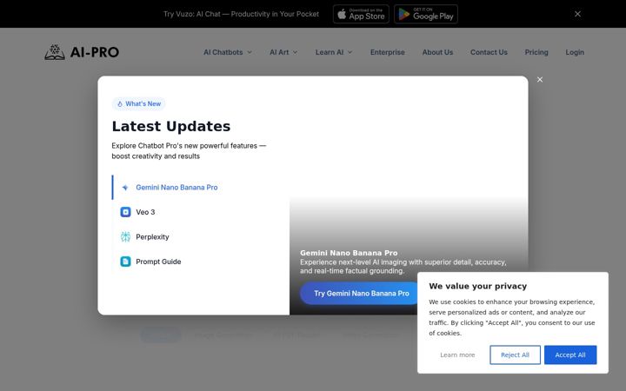Expand the Learn AI dropdown
Image resolution: width=626 pixels, height=391 pixels.
click(x=334, y=52)
